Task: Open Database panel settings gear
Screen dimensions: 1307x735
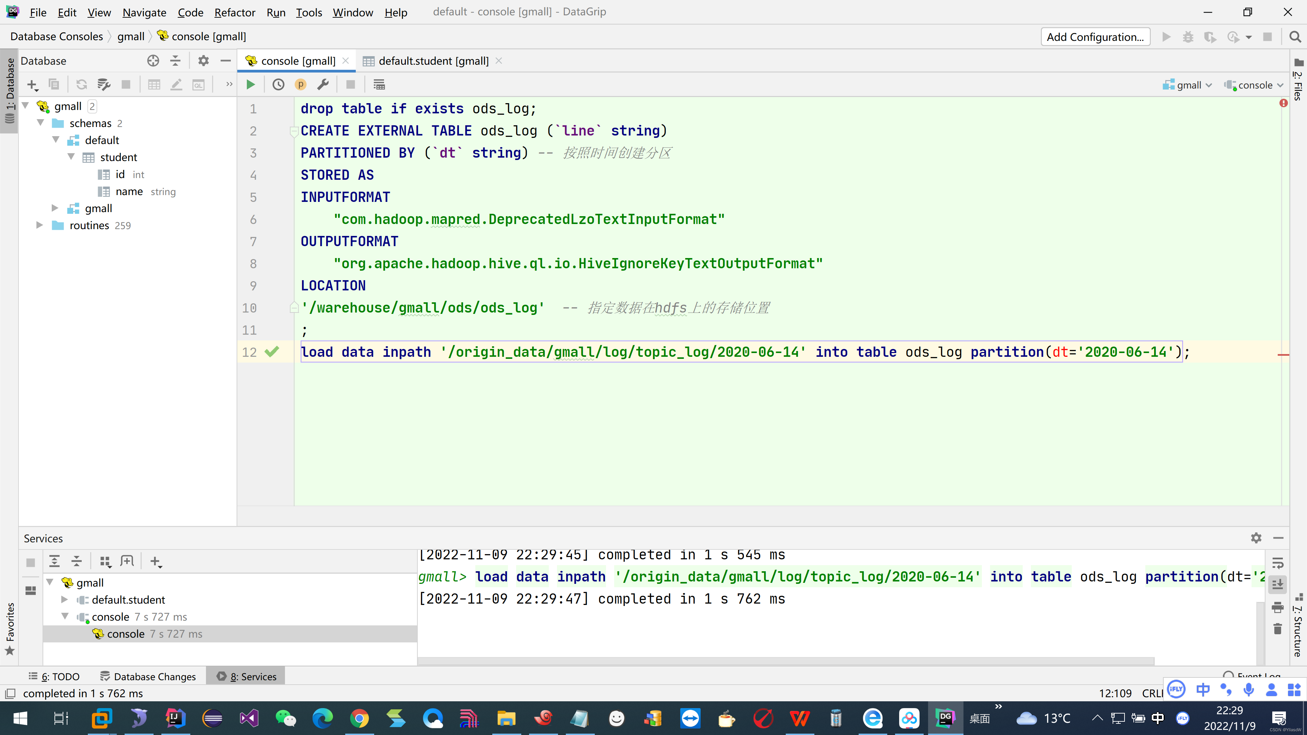Action: pyautogui.click(x=203, y=61)
